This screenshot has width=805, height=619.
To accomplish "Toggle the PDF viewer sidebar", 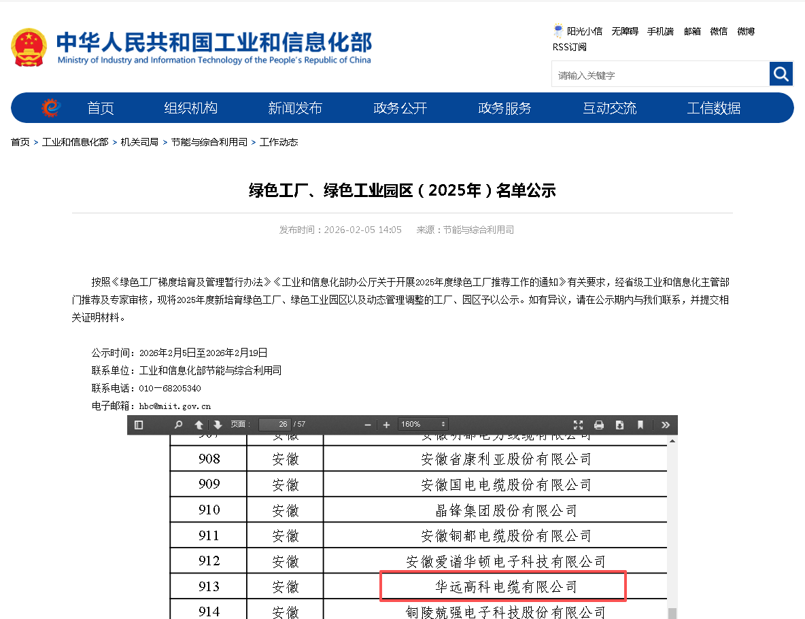I will (x=139, y=425).
